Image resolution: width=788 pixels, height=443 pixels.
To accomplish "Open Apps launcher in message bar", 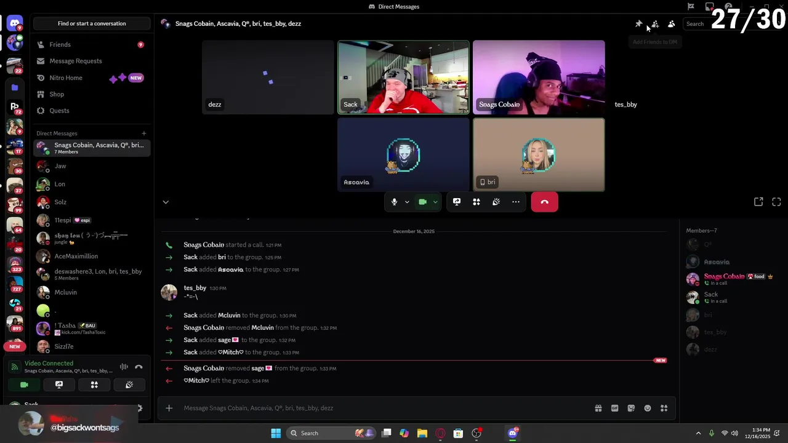I will click(x=664, y=408).
